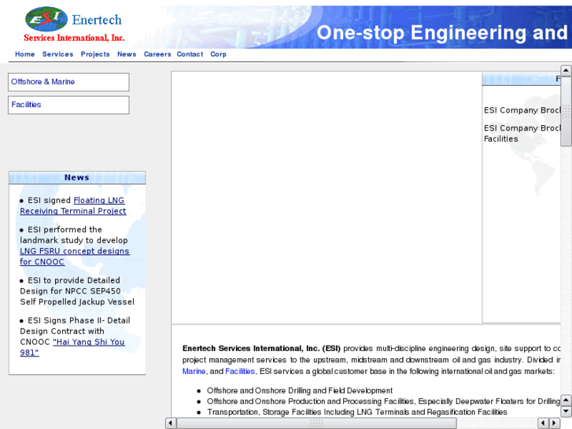This screenshot has width=572, height=429.
Task: Click 'Offshore and Onshore Drilling and Field Development'
Action: [x=300, y=390]
